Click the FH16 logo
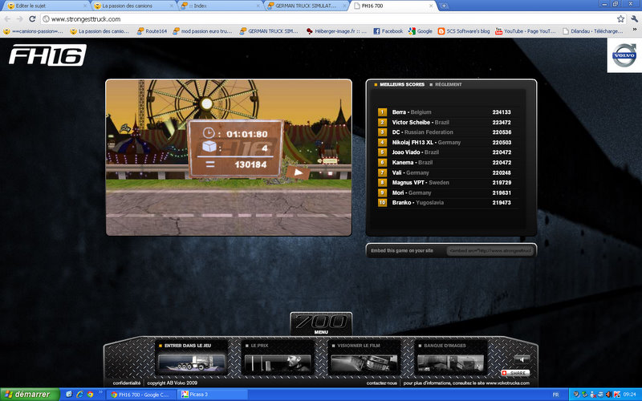 coord(47,55)
